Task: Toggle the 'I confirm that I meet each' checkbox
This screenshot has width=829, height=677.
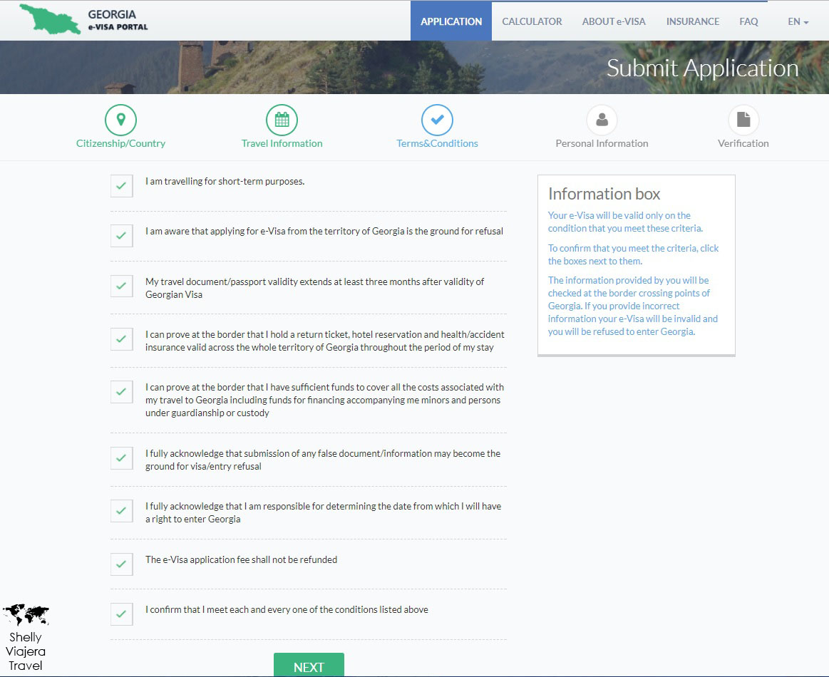Action: point(122,614)
